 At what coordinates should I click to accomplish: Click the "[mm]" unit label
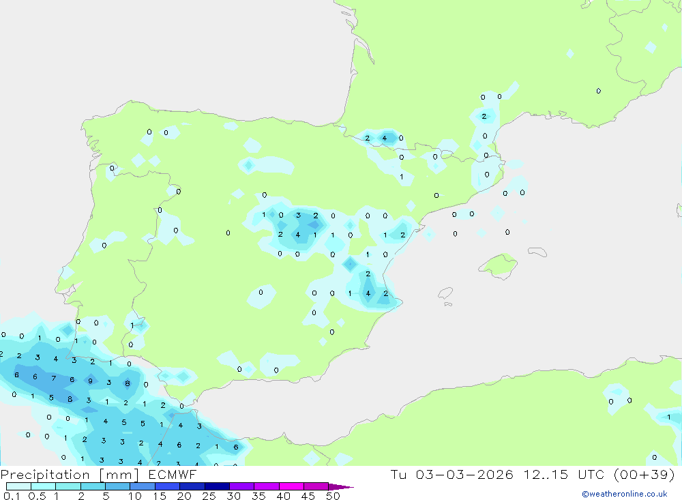pos(119,475)
